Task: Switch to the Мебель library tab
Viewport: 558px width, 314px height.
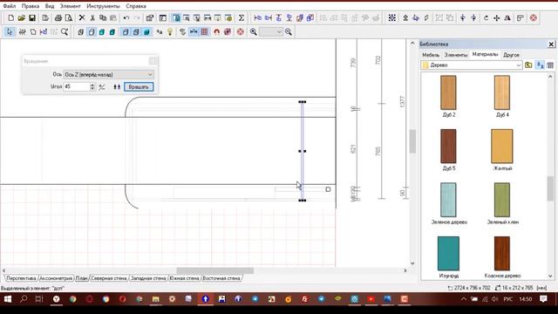Action: [431, 55]
